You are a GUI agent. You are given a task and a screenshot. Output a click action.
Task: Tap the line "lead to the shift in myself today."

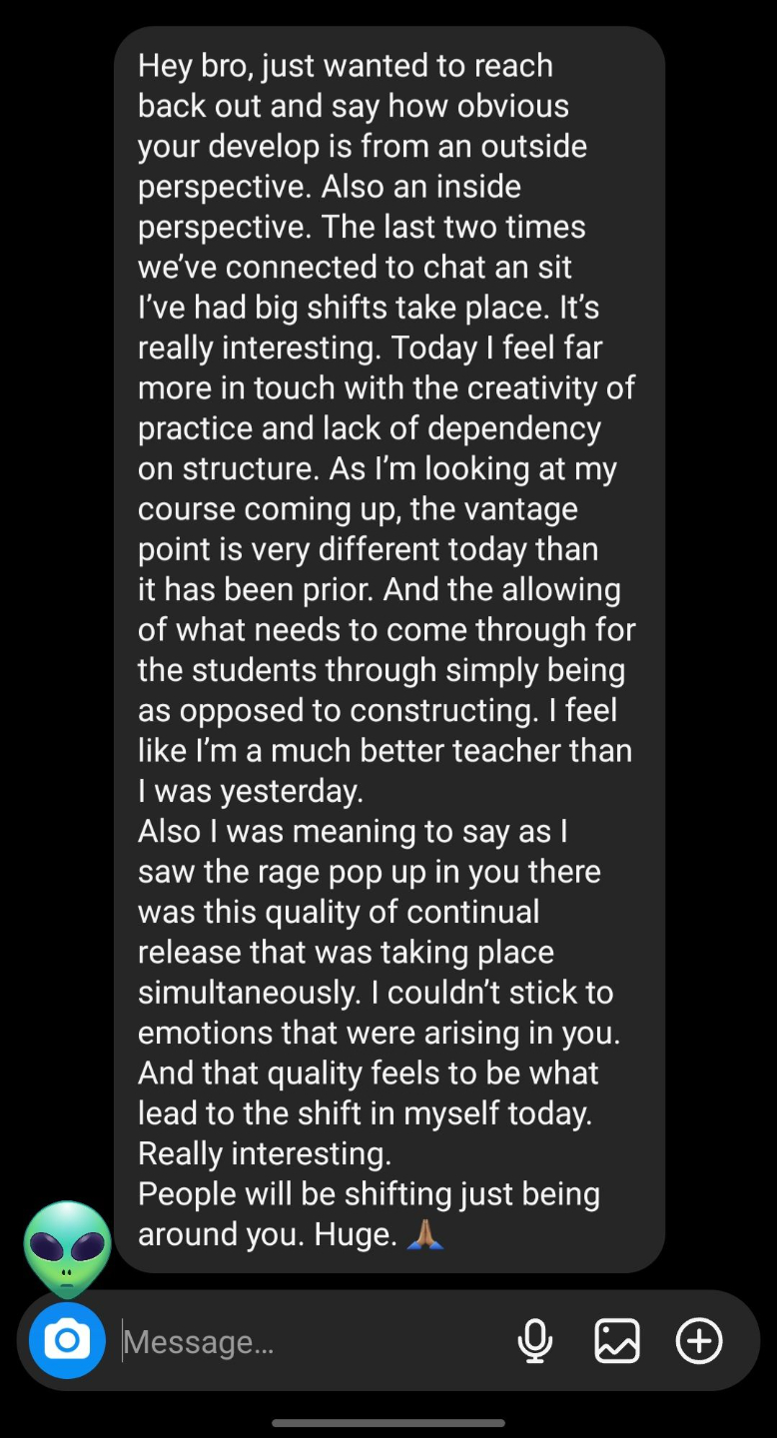(x=365, y=1113)
